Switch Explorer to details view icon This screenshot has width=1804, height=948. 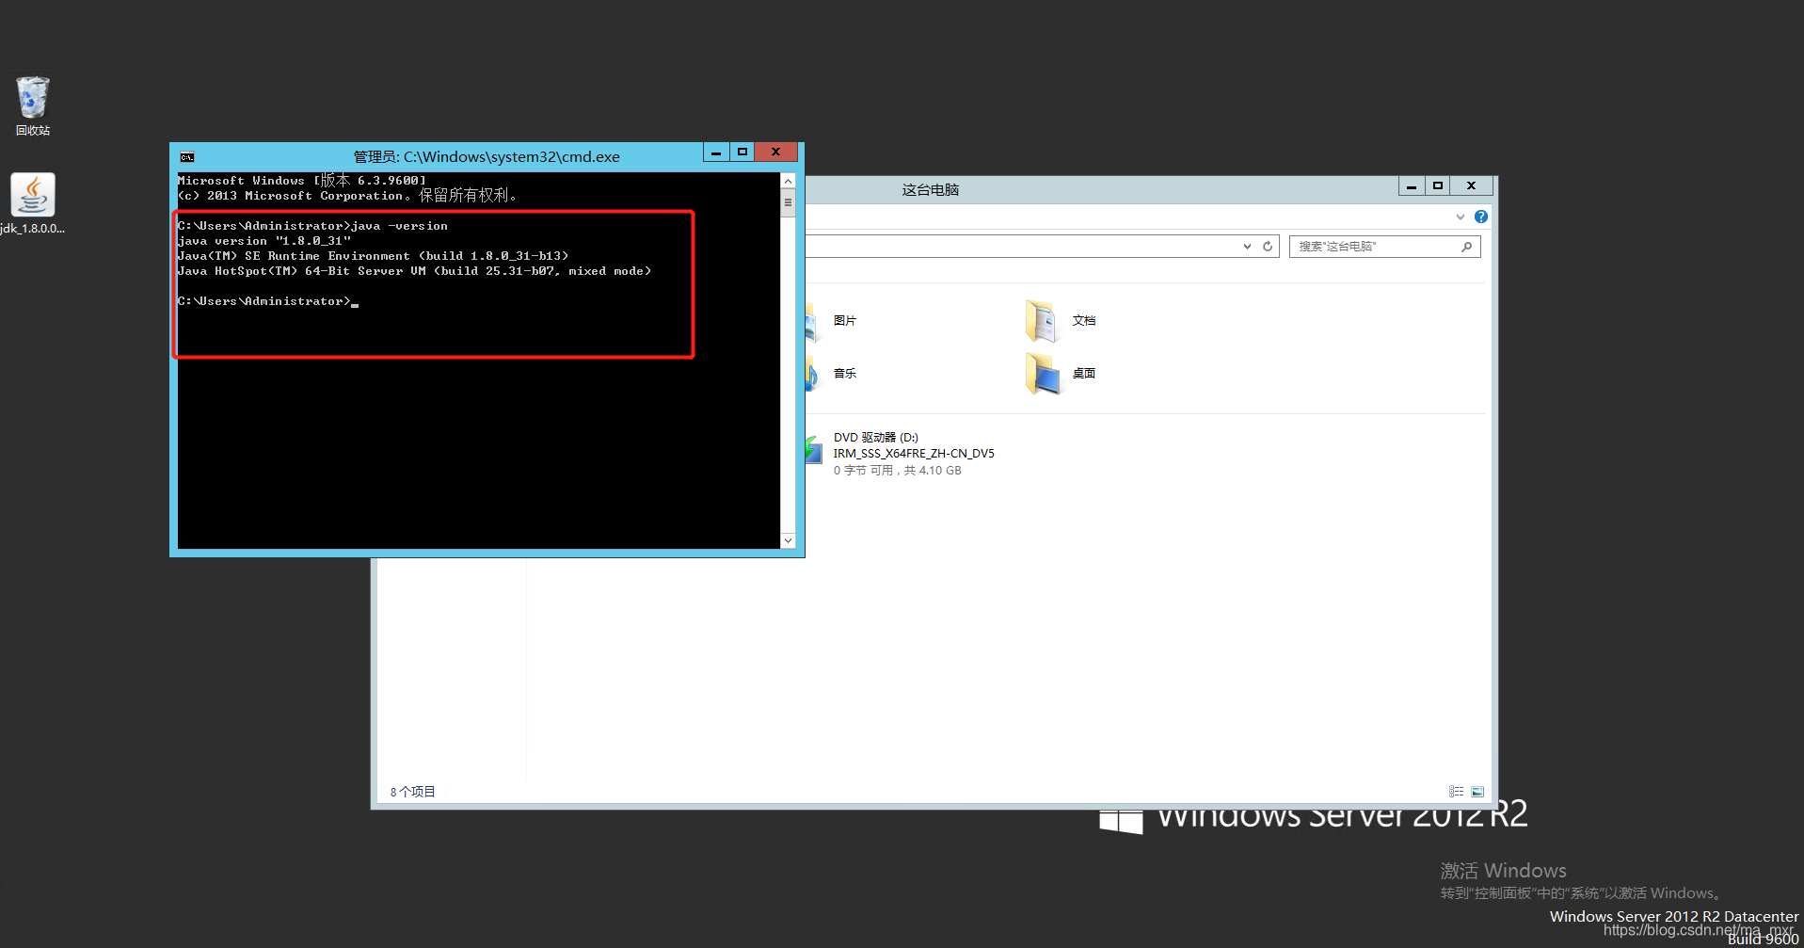pos(1456,792)
